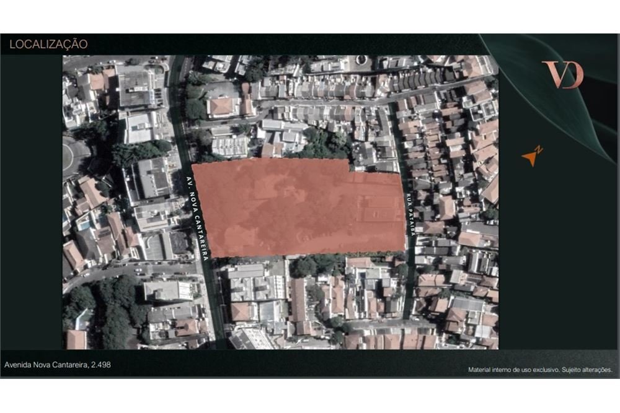Image resolution: width=620 pixels, height=413 pixels.
Task: Click the VD logo monogram
Action: coord(563,74)
